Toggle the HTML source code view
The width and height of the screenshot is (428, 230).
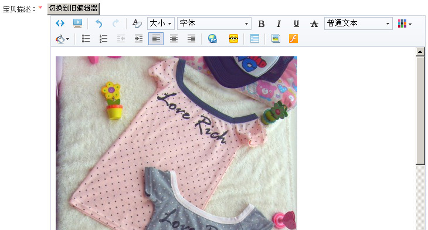pos(60,23)
